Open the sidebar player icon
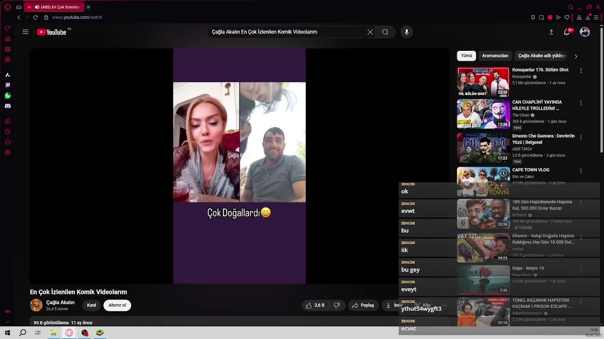Viewport: 604px width, 339px height. coord(8,121)
